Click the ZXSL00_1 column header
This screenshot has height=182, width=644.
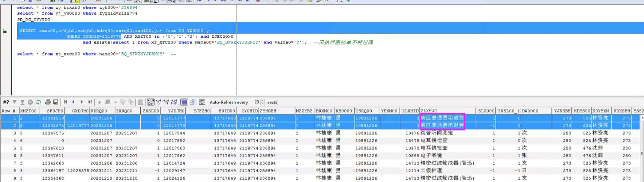point(509,111)
